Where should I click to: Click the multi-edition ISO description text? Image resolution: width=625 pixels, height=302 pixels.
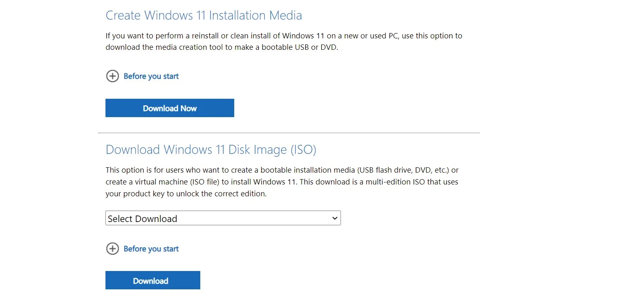(282, 182)
